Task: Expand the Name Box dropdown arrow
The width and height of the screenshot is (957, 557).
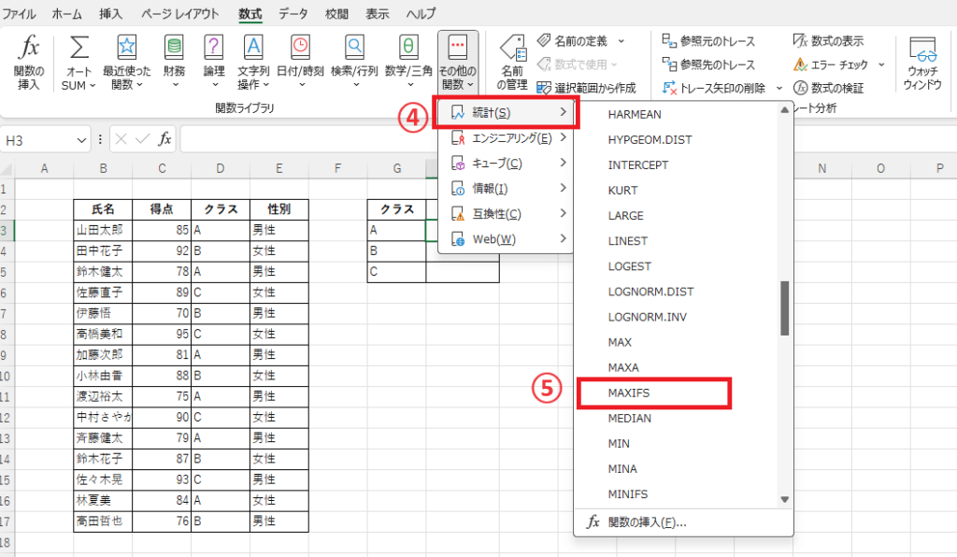Action: (x=81, y=140)
